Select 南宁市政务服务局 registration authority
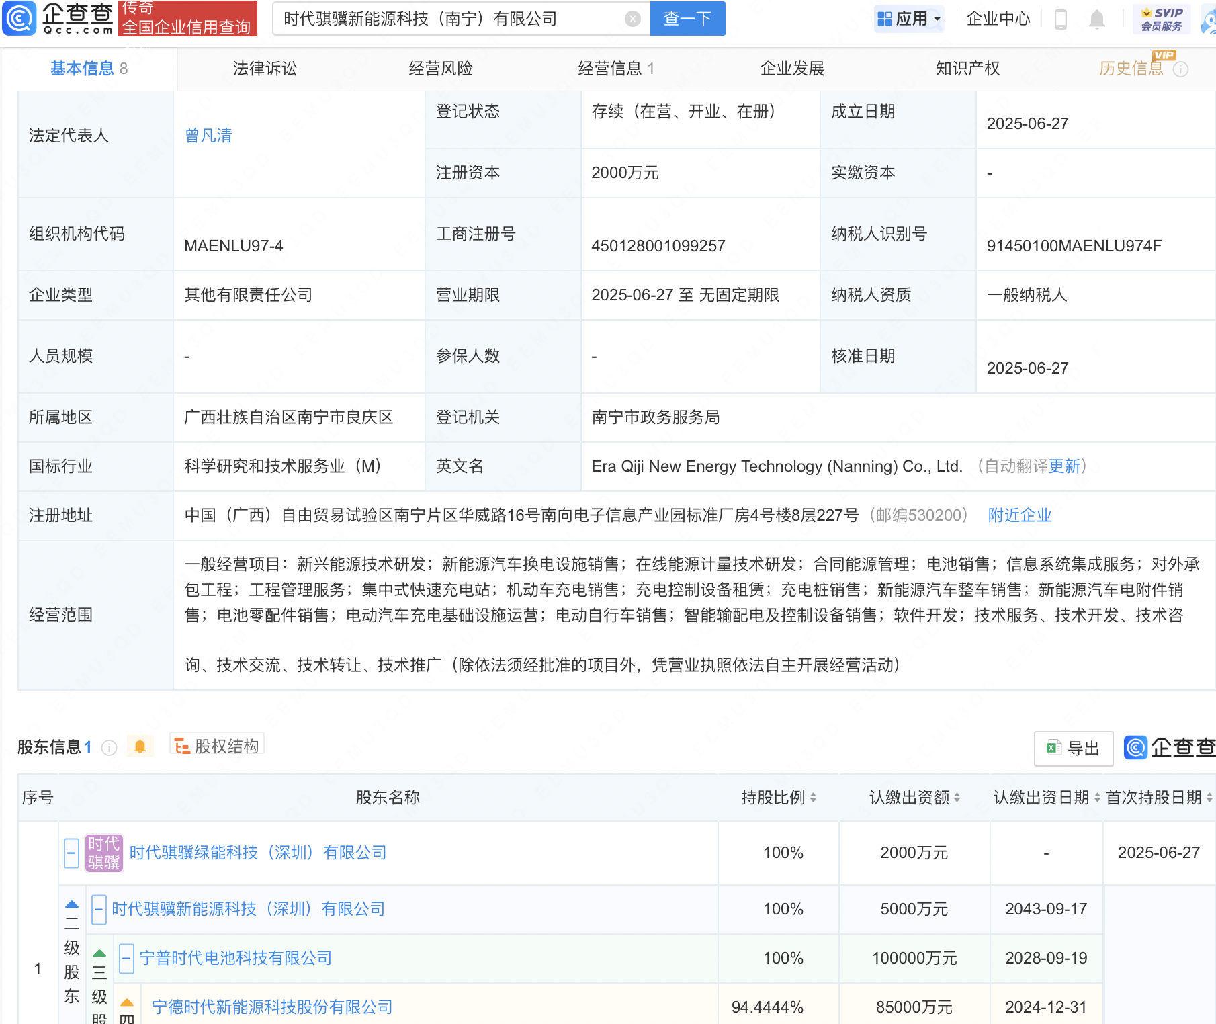 coord(656,417)
